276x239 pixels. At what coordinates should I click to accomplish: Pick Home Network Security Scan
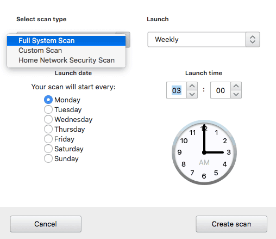point(66,60)
